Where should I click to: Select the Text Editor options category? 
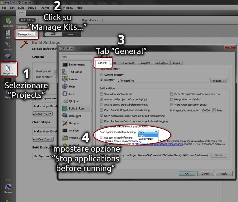point(75,72)
